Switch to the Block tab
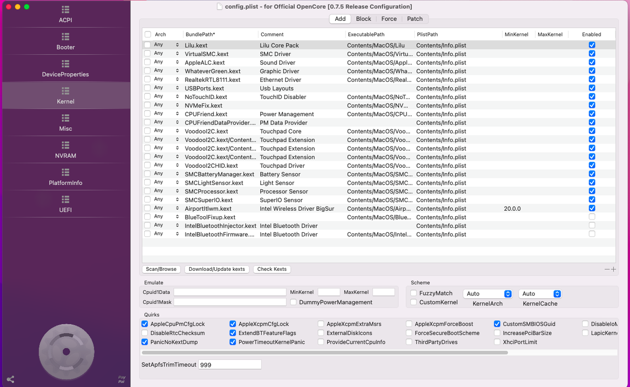 tap(363, 19)
